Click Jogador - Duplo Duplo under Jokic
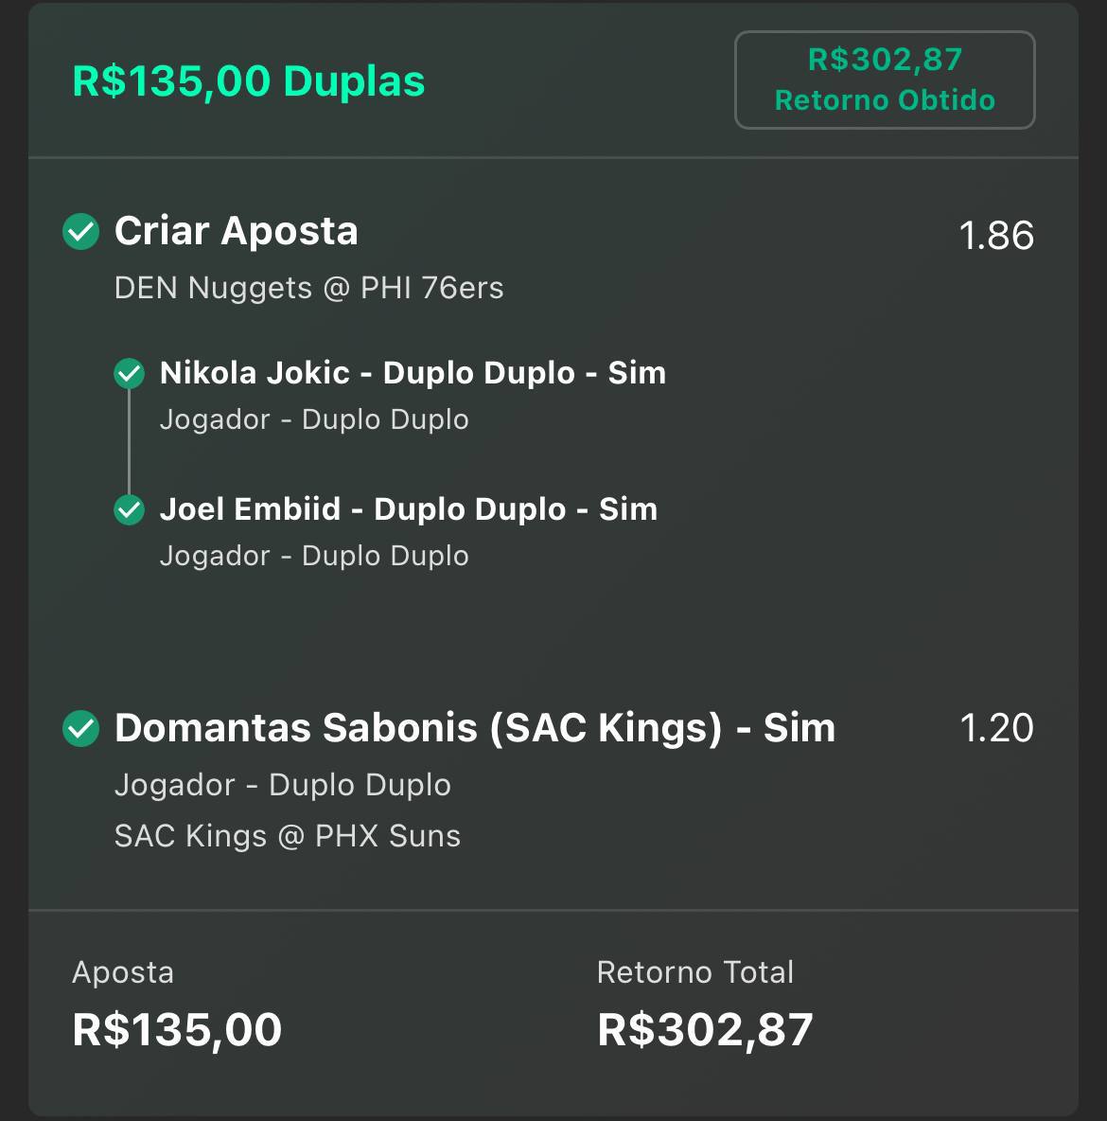This screenshot has width=1107, height=1121. 314,419
